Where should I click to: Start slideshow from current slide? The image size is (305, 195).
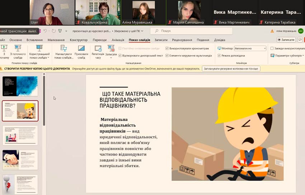click(x=18, y=50)
